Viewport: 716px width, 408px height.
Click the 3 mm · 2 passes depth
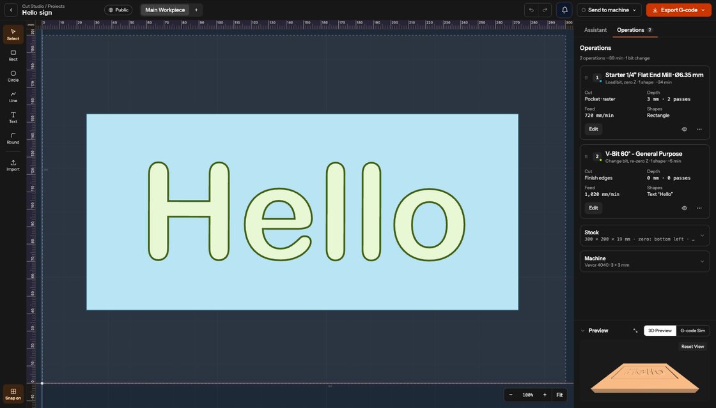click(x=669, y=100)
